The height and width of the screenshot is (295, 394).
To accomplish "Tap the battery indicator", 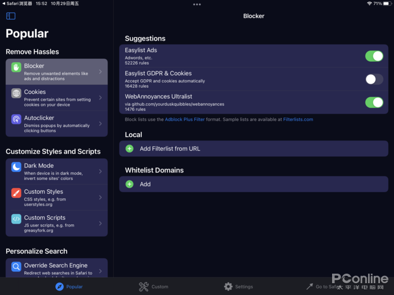I will pos(387,3).
